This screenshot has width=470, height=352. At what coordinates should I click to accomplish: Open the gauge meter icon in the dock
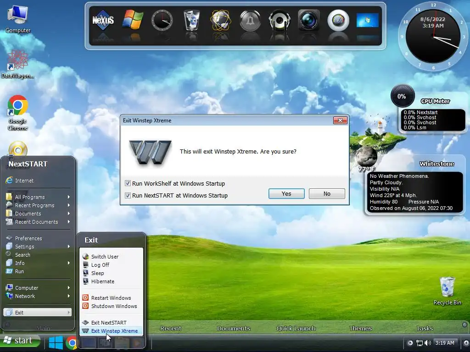tap(338, 20)
